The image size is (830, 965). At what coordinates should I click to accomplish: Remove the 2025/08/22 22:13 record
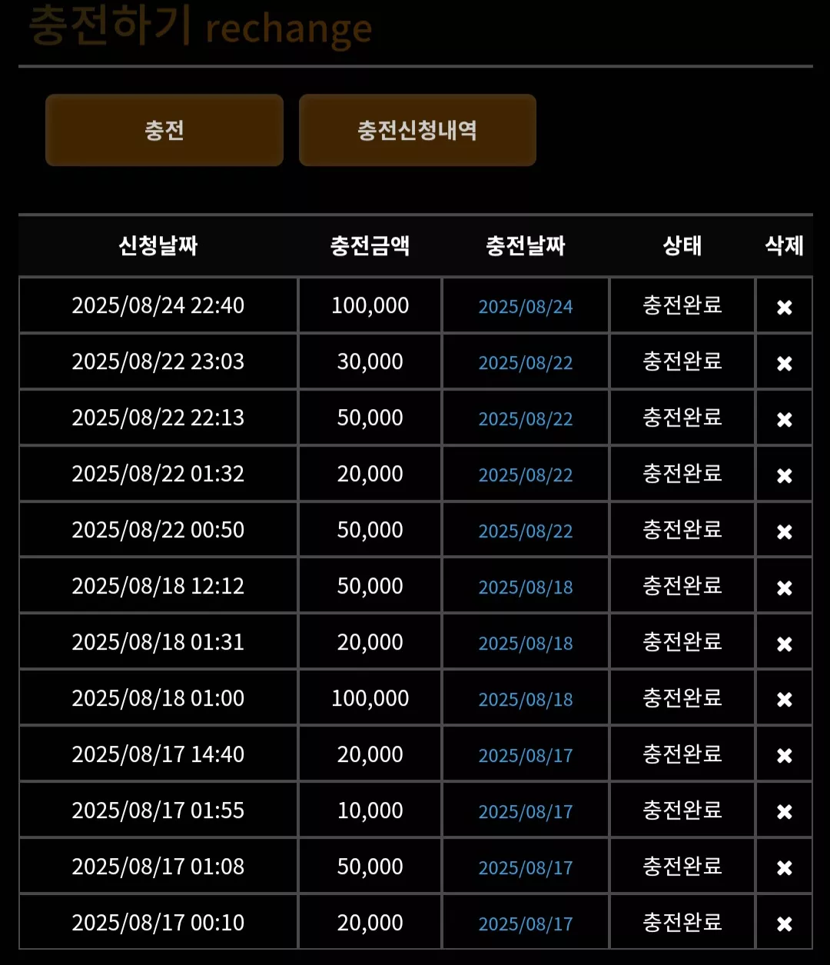pos(784,419)
